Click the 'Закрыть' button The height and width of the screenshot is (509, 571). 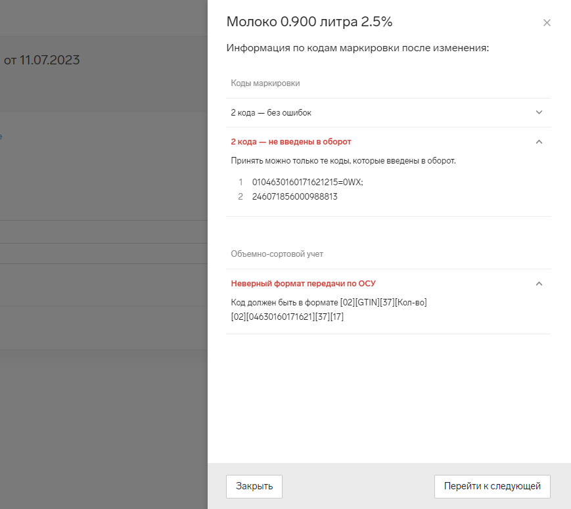point(254,487)
